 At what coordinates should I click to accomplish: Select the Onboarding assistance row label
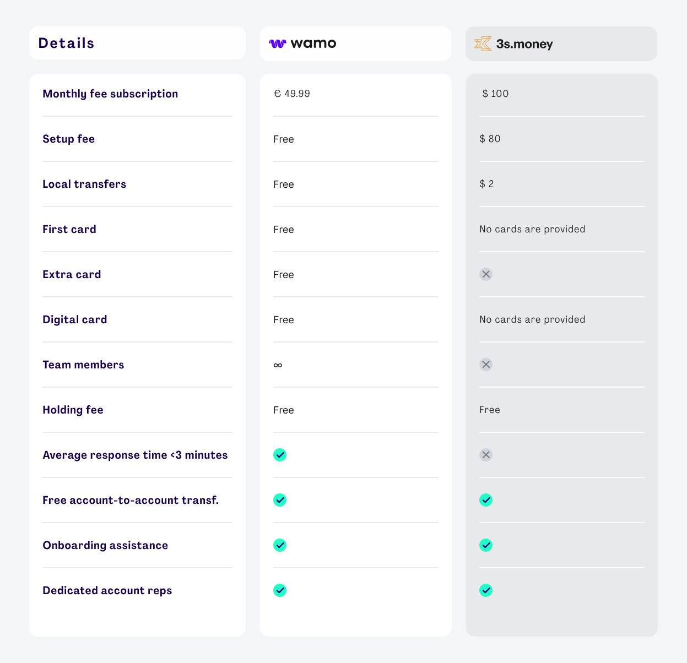105,546
